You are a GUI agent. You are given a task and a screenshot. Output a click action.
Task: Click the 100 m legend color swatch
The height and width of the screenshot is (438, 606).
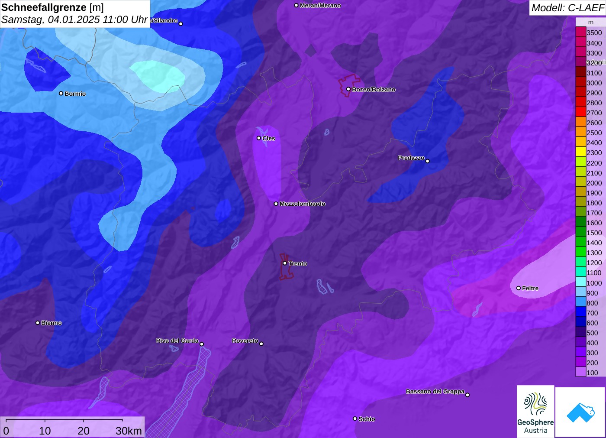tap(581, 372)
